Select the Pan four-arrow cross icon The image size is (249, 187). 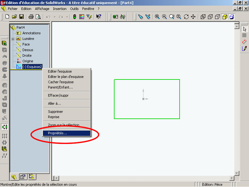(x=193, y=17)
